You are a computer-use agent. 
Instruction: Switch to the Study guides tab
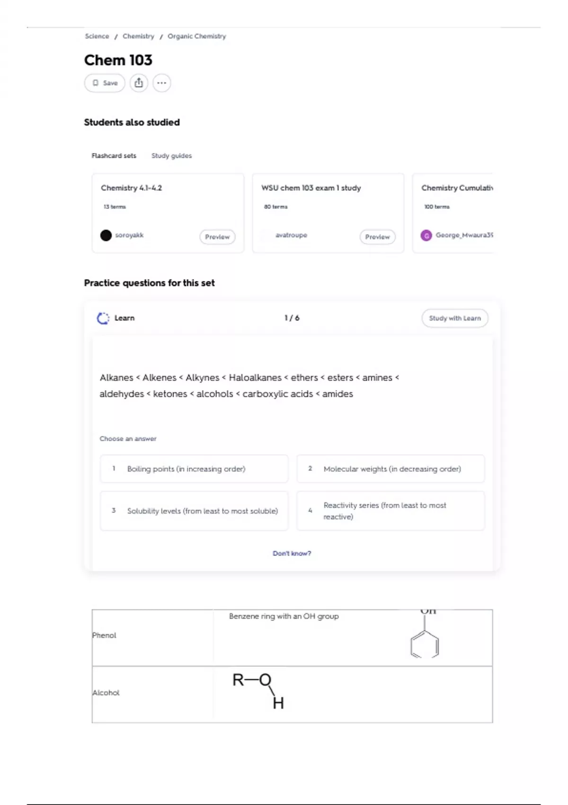tap(171, 156)
